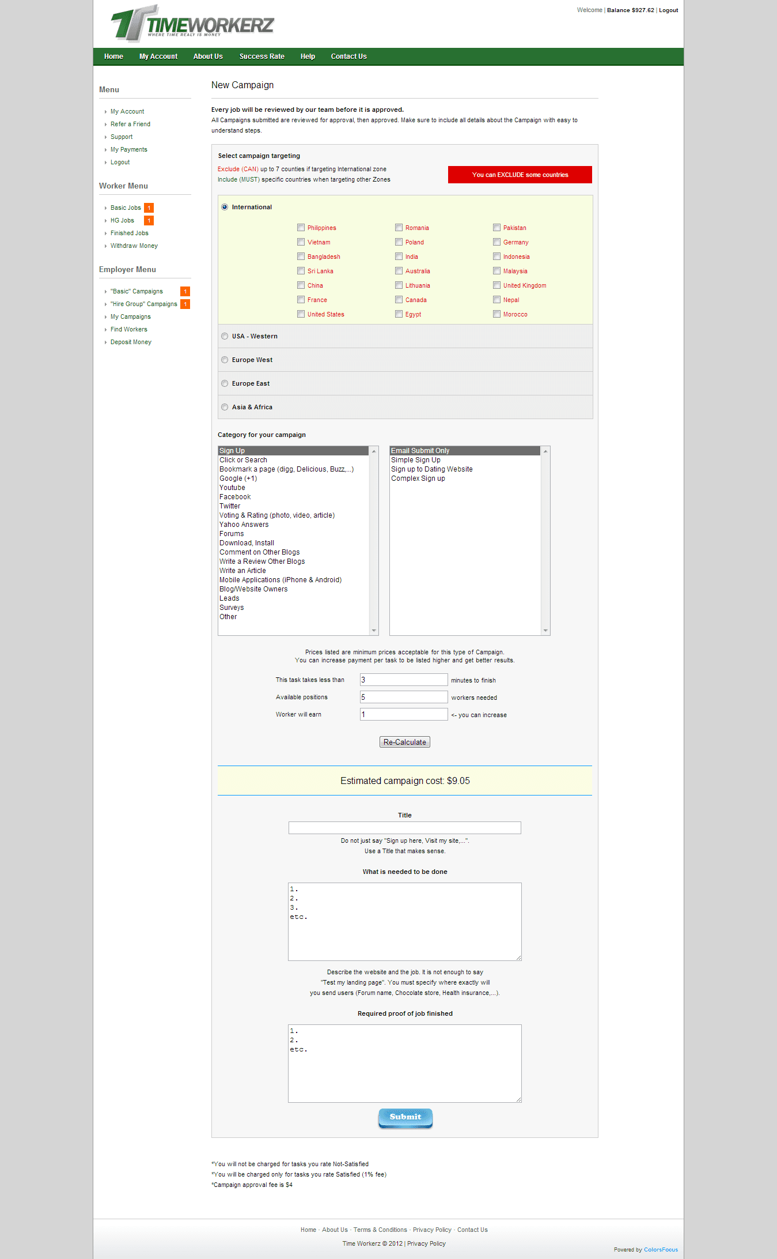Open Deposit Money sidebar link

131,342
